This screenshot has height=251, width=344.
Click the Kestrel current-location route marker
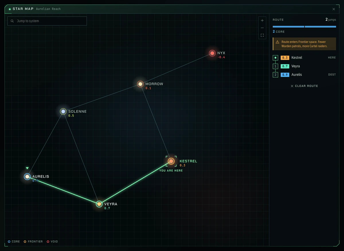[275, 58]
